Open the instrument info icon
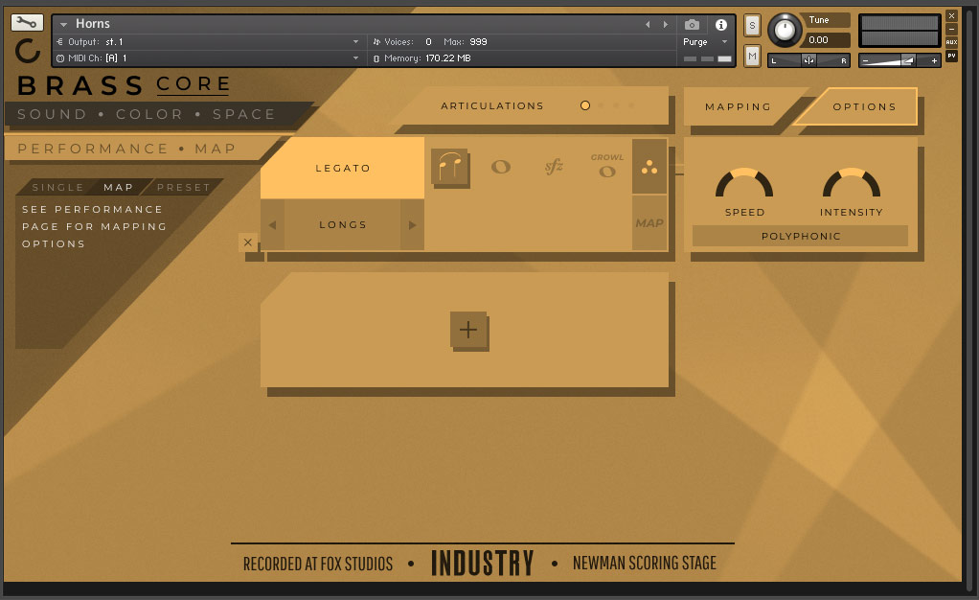The height and width of the screenshot is (600, 979). tap(720, 24)
